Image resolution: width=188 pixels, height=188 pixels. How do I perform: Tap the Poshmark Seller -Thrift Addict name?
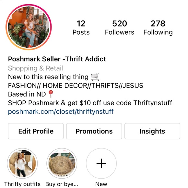tap(57, 59)
